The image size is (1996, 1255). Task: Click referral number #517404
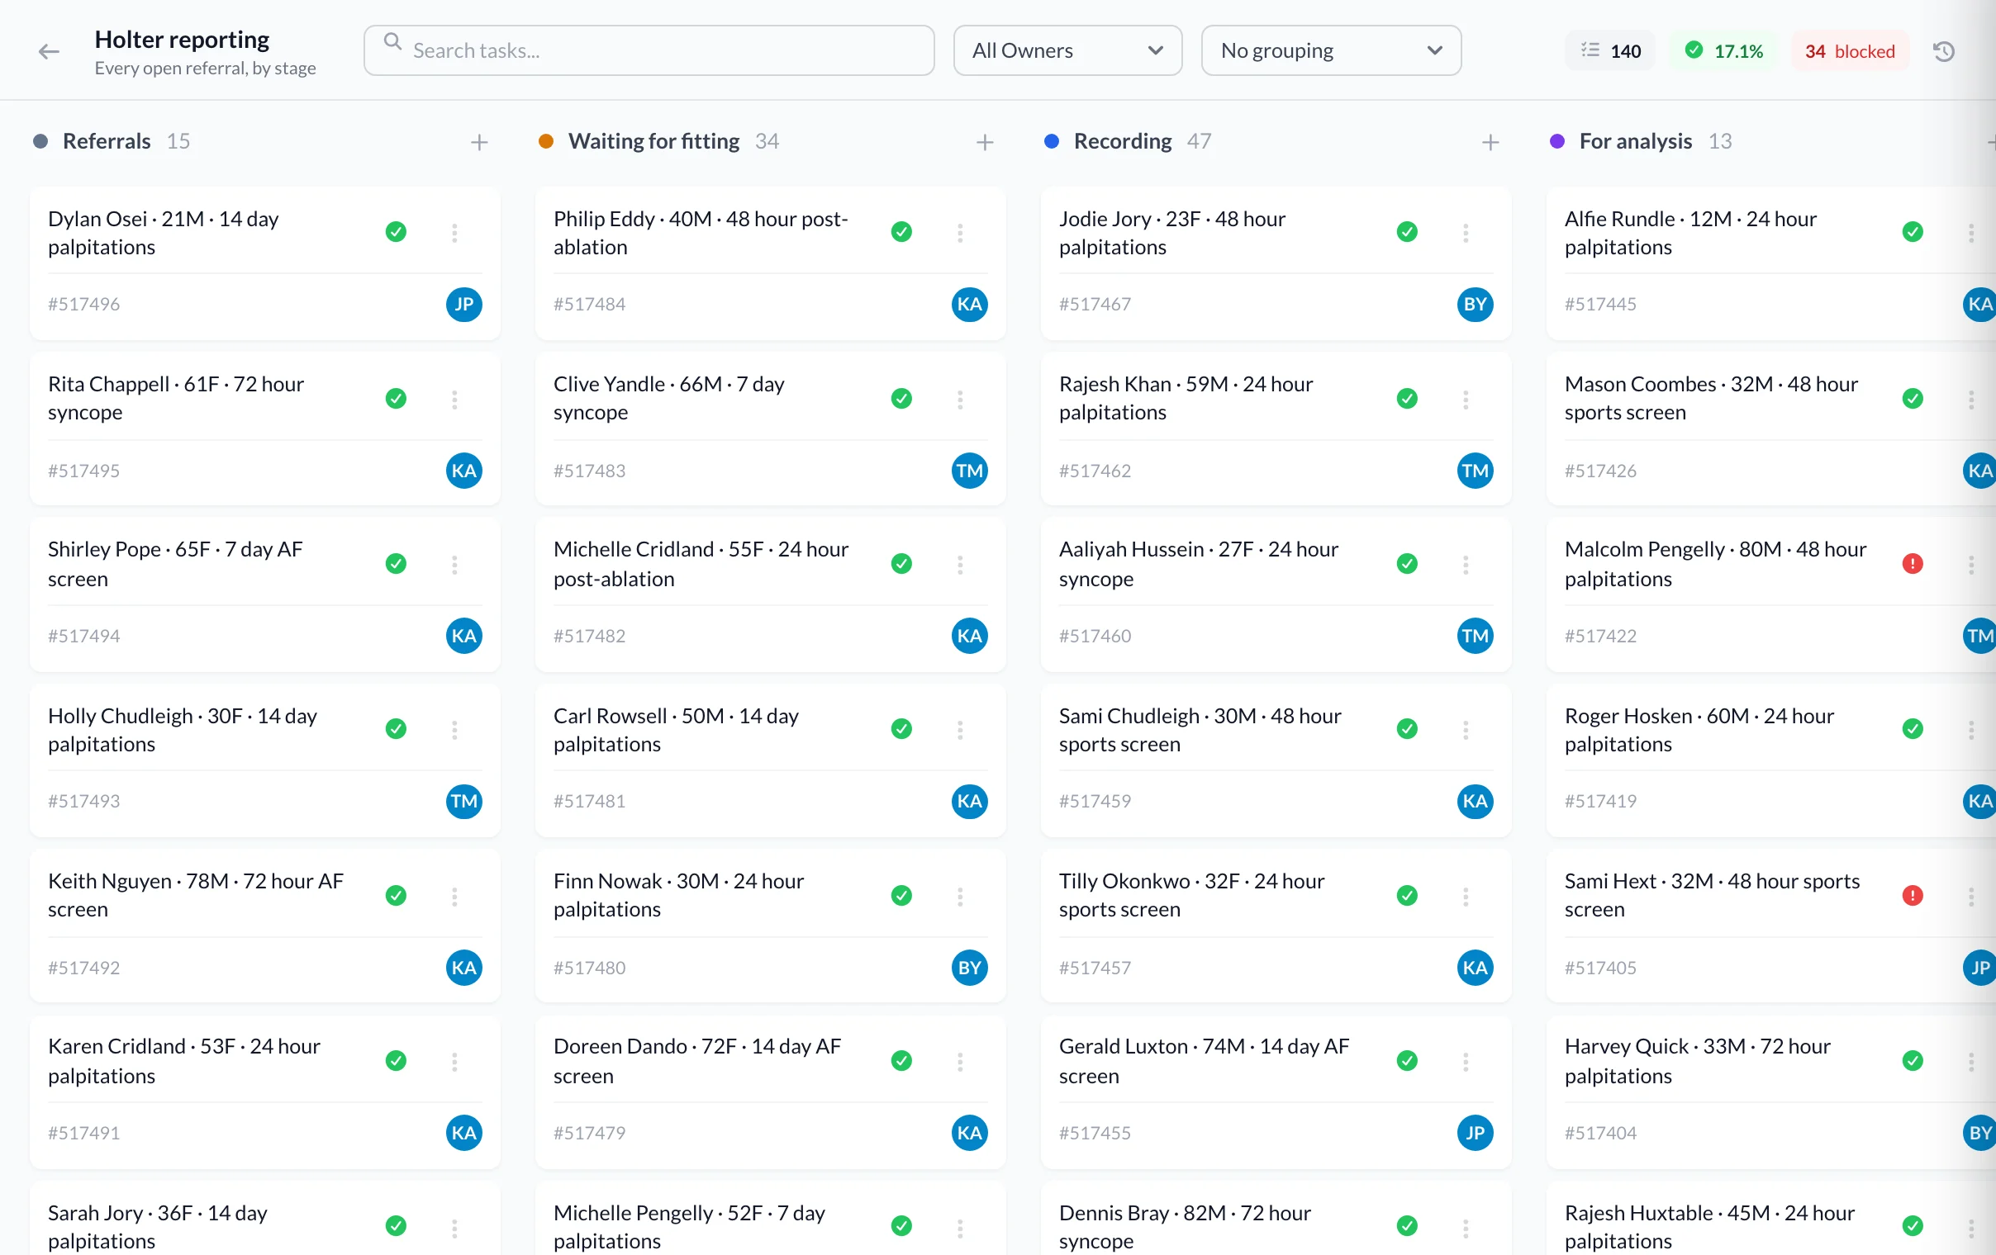1600,1134
